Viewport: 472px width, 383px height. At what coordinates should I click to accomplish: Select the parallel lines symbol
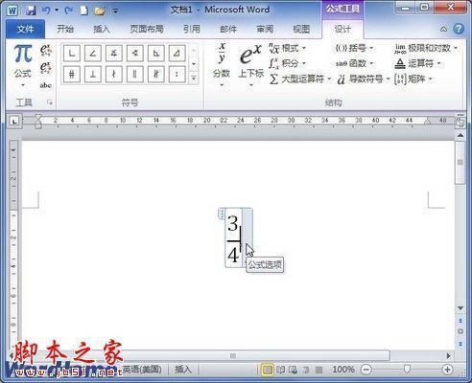coord(134,75)
